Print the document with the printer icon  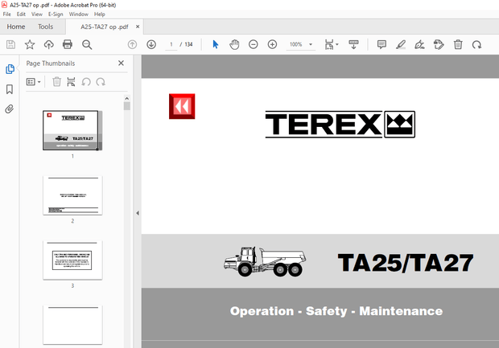tap(68, 44)
